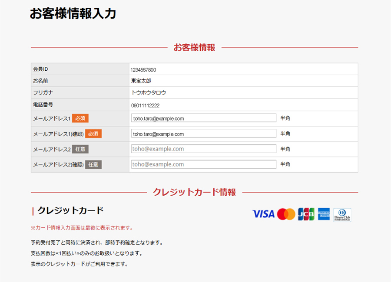Viewport: 391px width, 282px height.
Task: Click into the empty メールアドレス2(確認) field
Action: pos(203,164)
